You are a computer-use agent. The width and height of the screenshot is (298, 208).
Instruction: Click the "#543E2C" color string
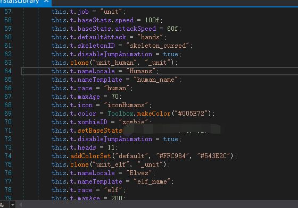(213, 156)
